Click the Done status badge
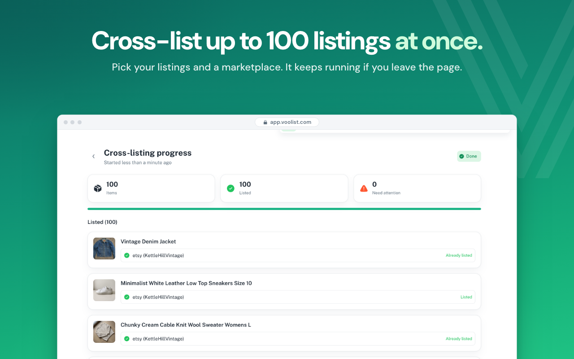 [x=469, y=156]
